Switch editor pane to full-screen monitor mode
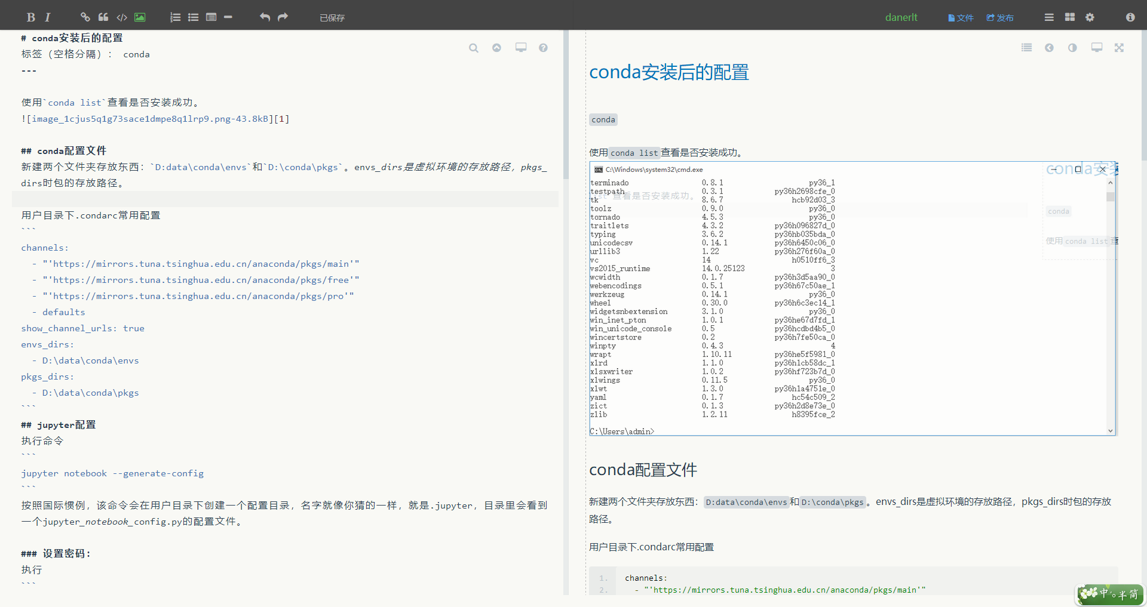 tap(521, 48)
